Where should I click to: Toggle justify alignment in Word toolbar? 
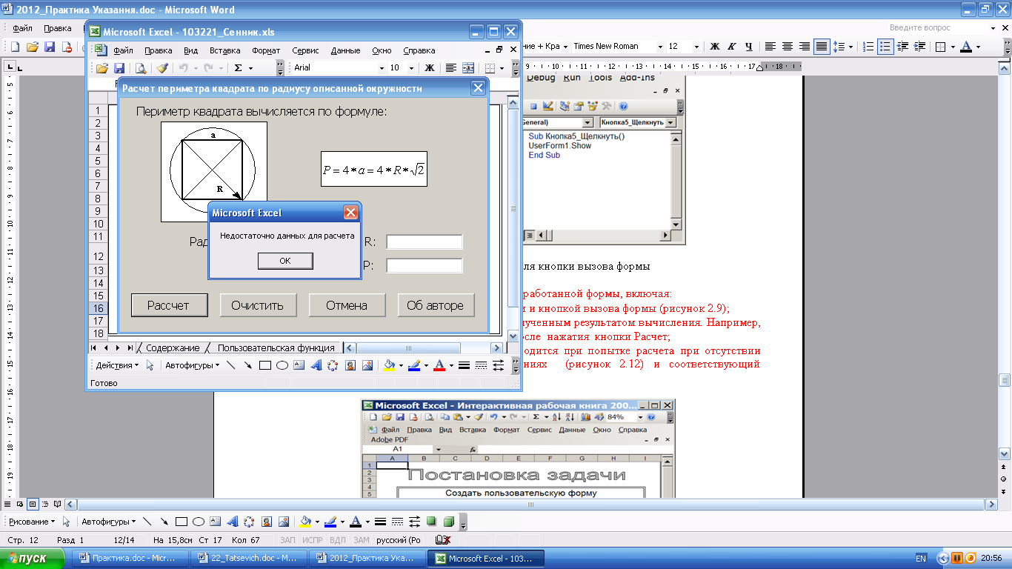click(x=822, y=46)
